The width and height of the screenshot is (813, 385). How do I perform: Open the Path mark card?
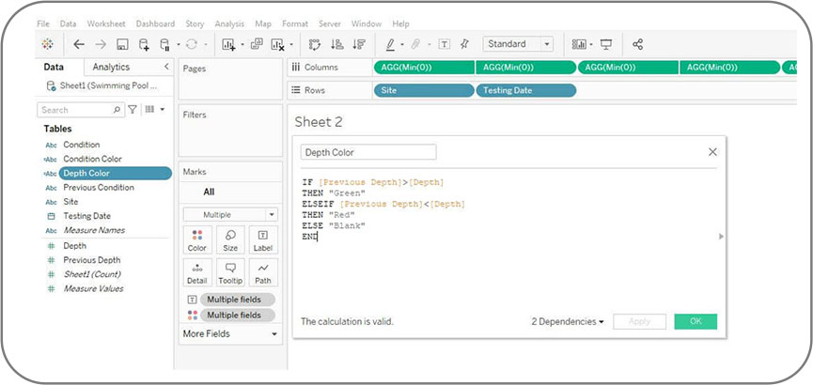263,272
